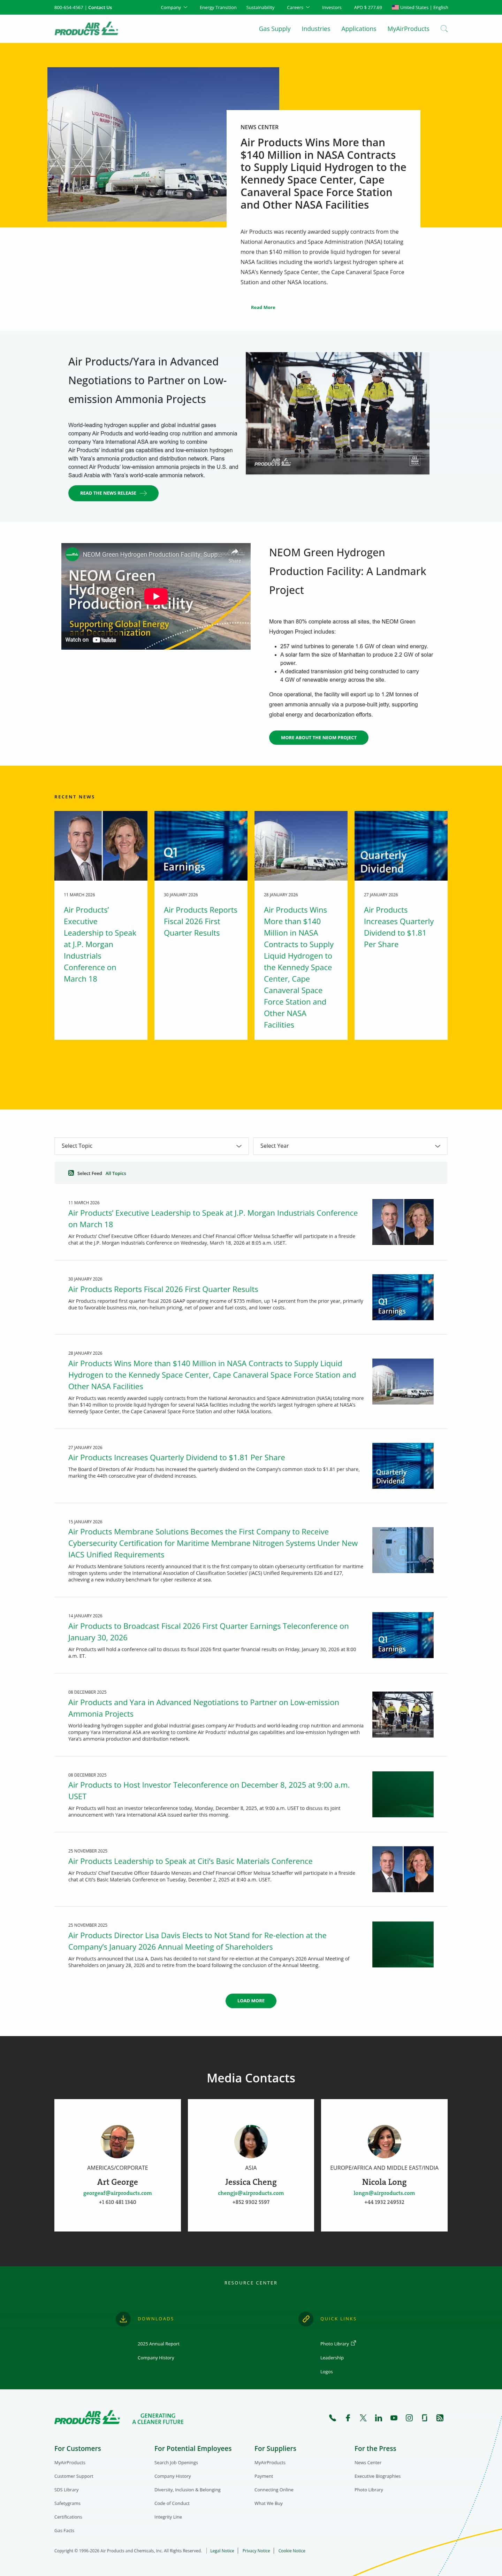This screenshot has height=2576, width=502.
Task: Open the MyAirProducts menu item
Action: 408,29
